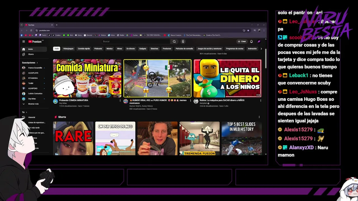358x201 pixels.
Task: Open the account avatar menu
Action: point(259,42)
